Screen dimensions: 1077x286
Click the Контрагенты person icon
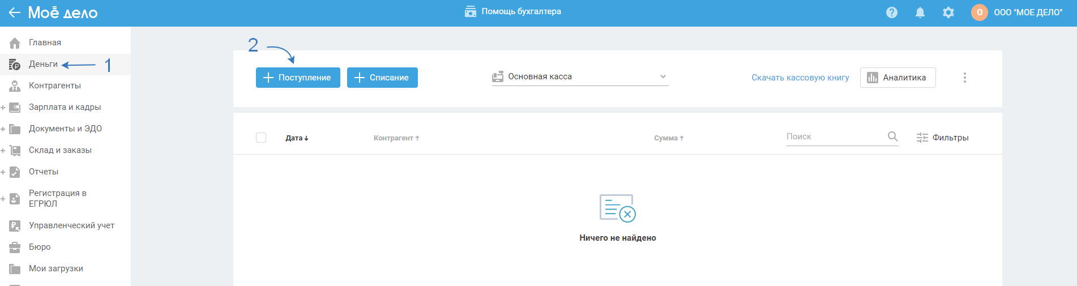point(15,86)
